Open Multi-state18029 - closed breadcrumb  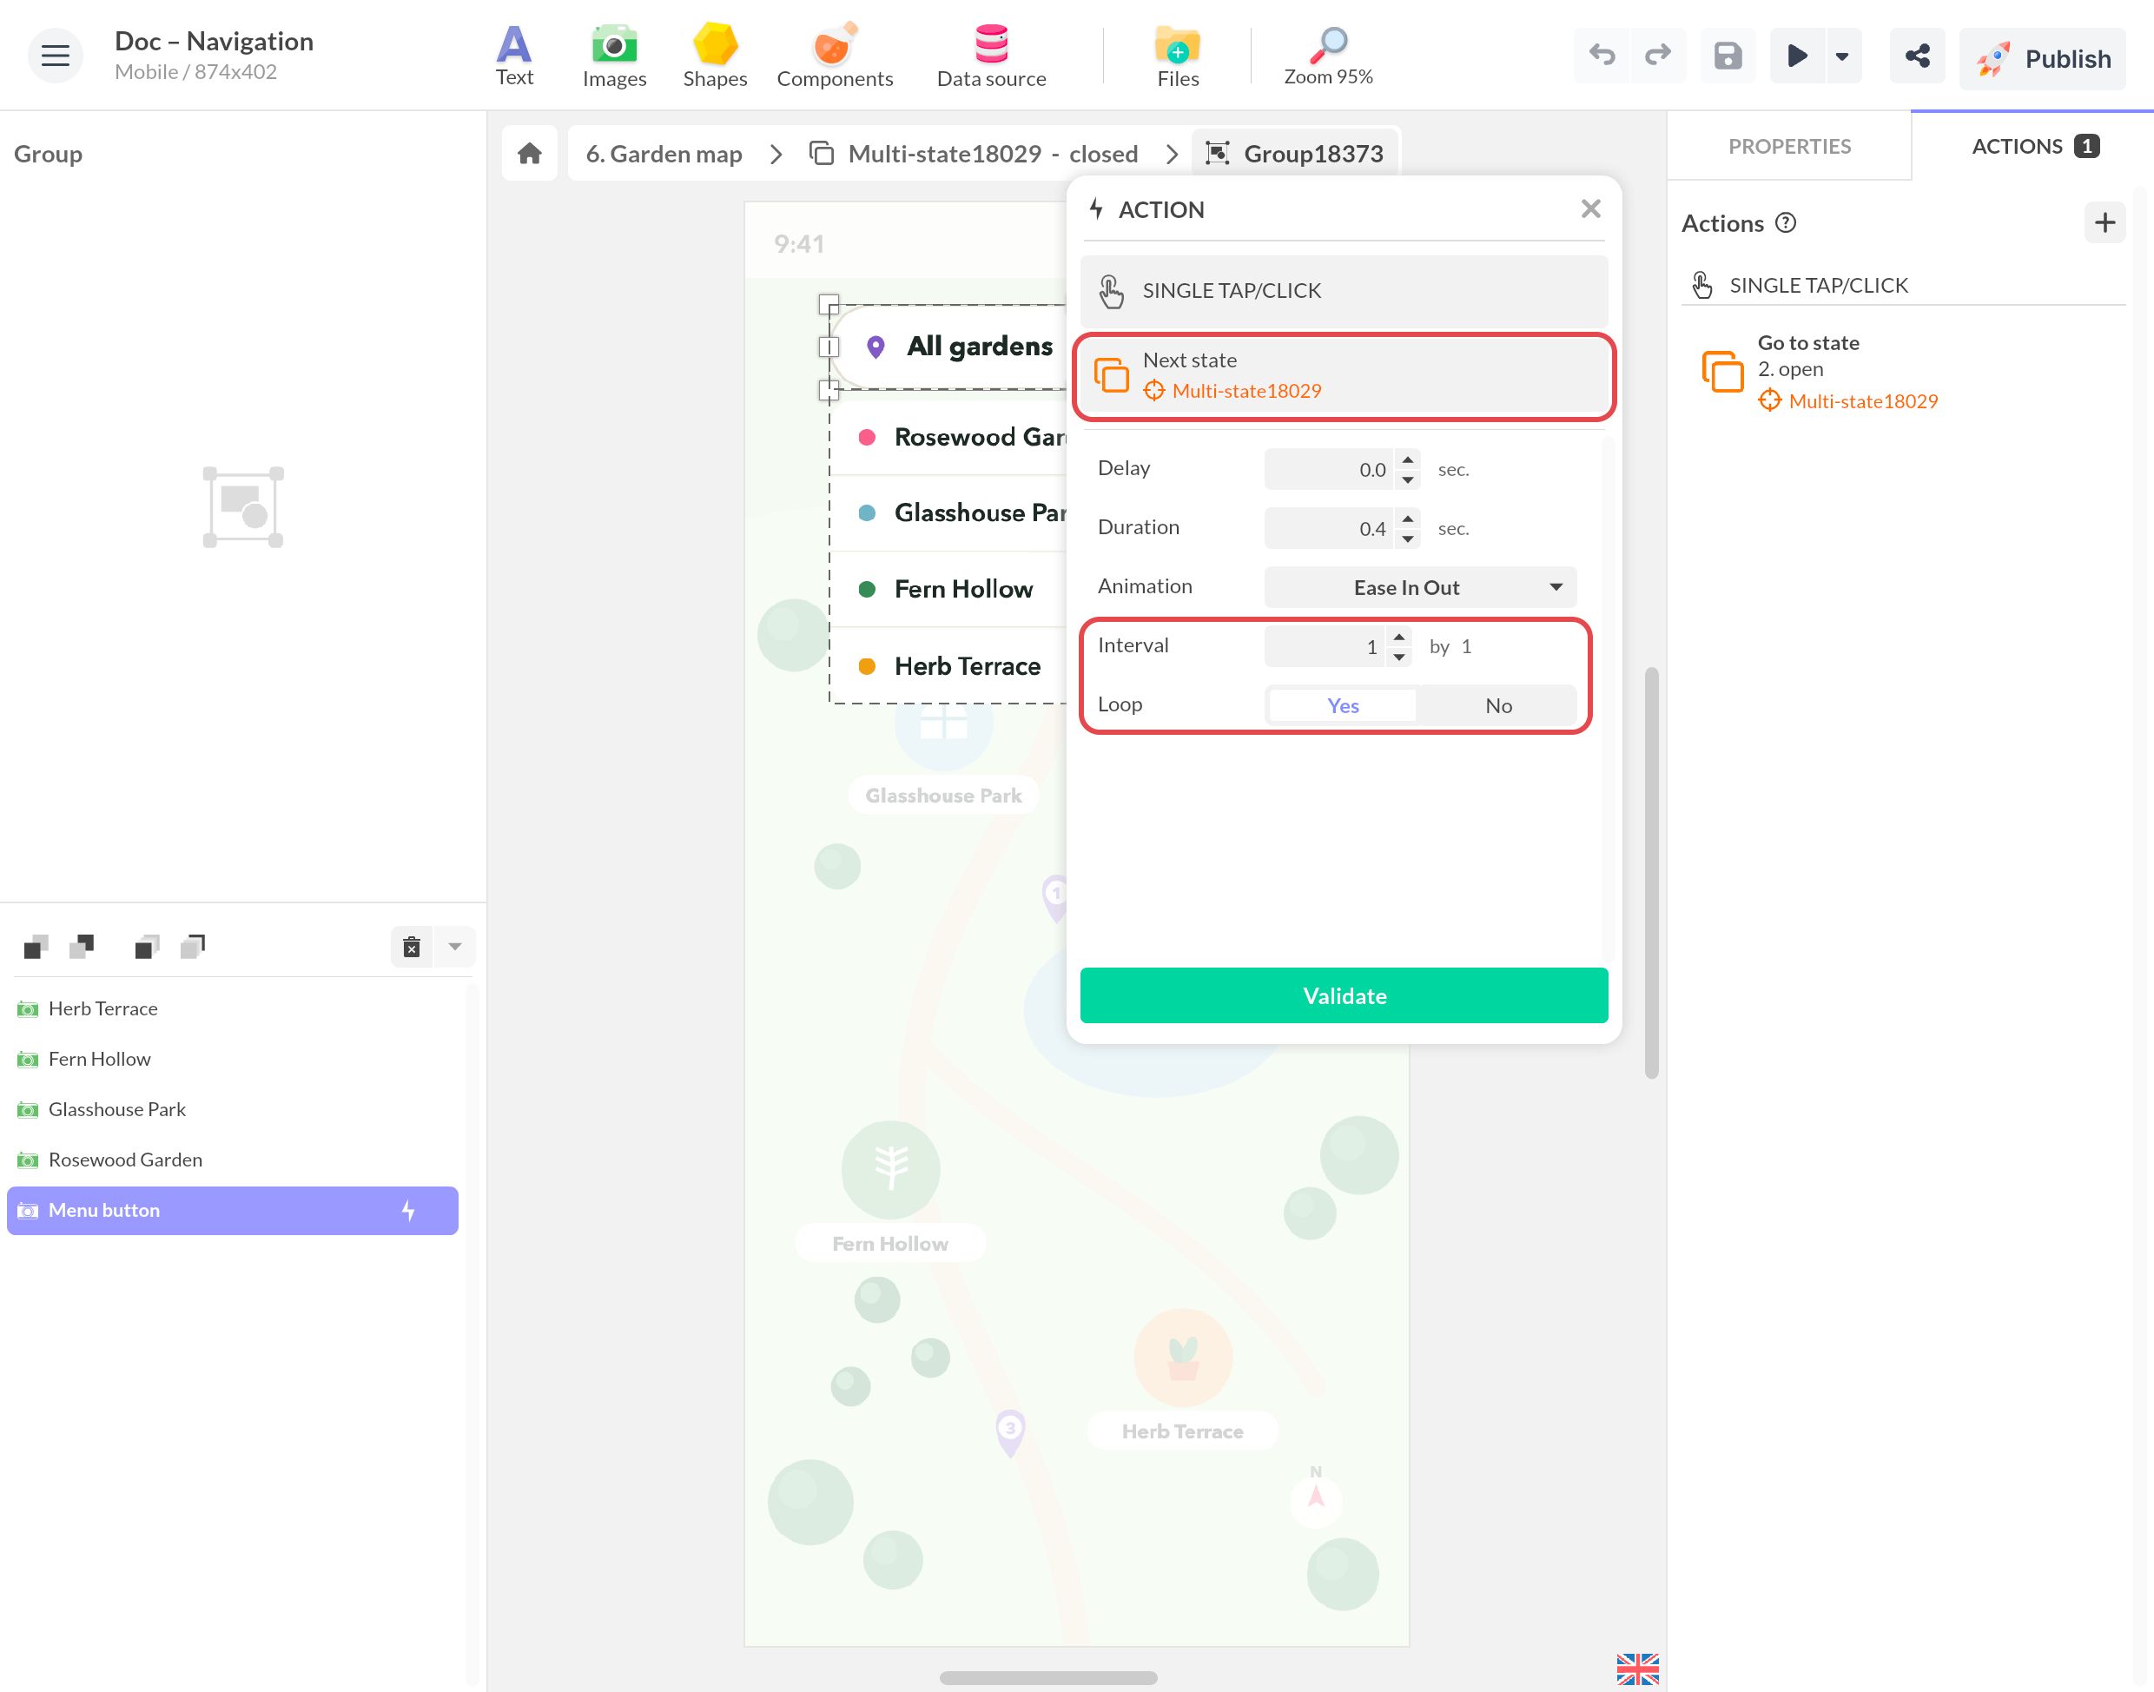(x=975, y=154)
